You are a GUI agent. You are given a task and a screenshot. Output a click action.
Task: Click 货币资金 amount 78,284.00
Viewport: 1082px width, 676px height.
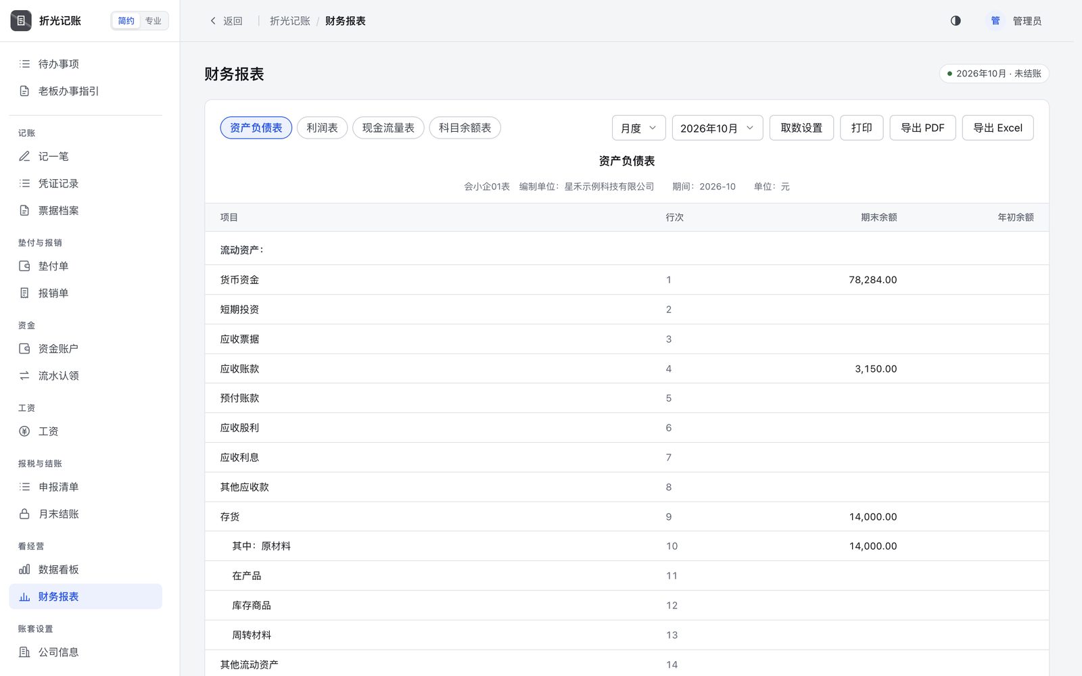coord(872,280)
